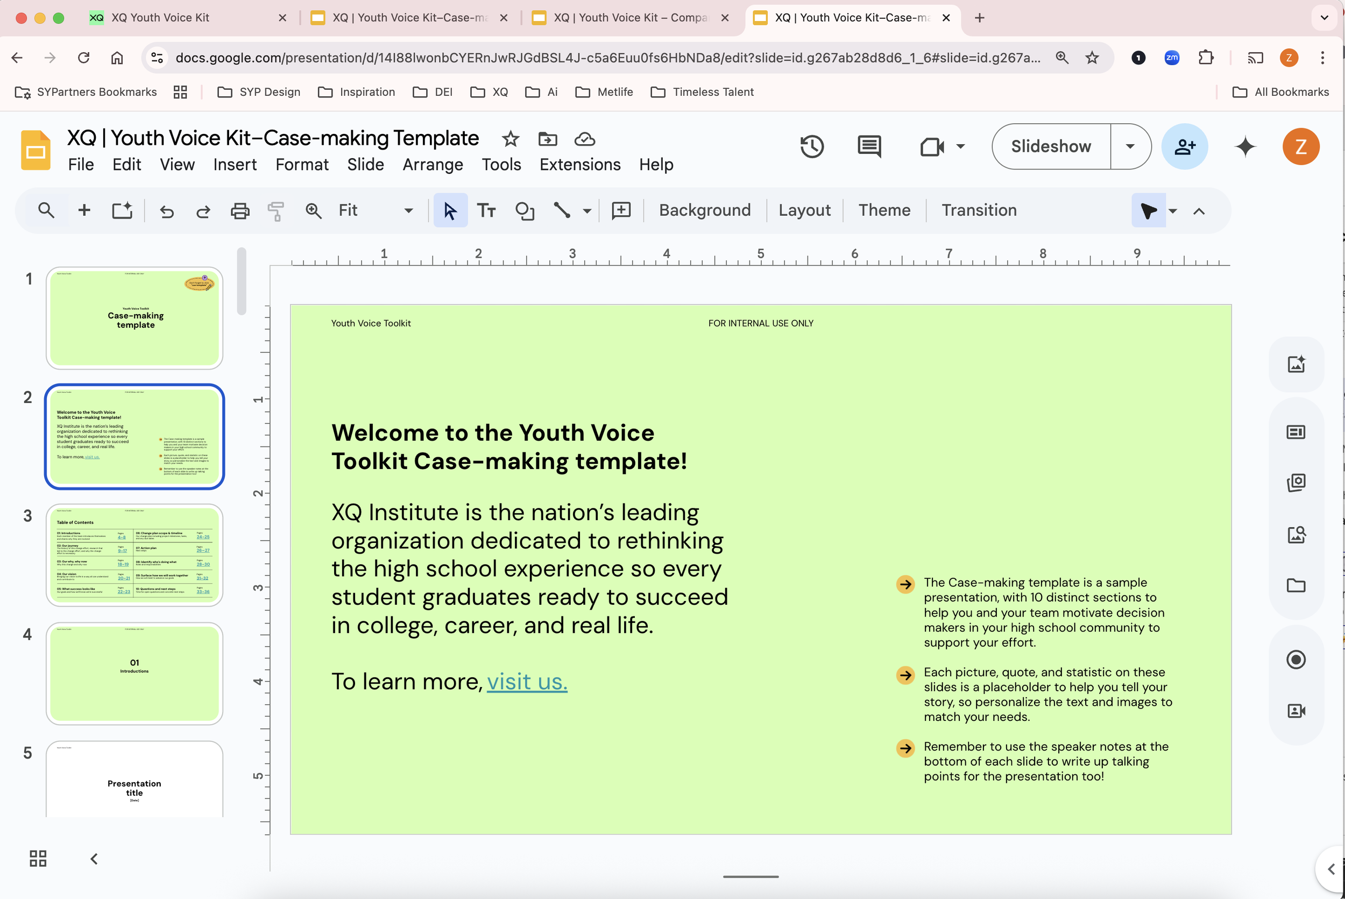The height and width of the screenshot is (899, 1345).
Task: Click the print icon
Action: pyautogui.click(x=239, y=211)
